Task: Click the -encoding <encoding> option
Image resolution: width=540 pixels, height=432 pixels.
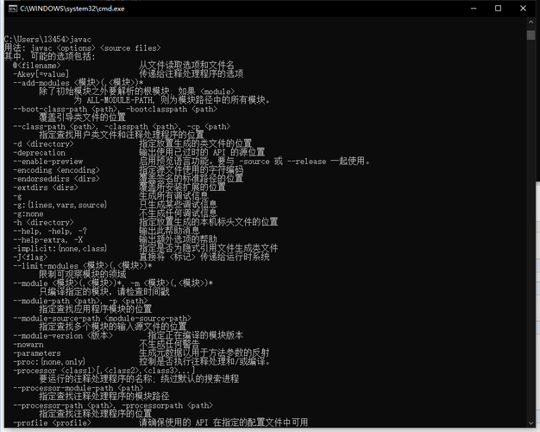Action: coord(56,170)
